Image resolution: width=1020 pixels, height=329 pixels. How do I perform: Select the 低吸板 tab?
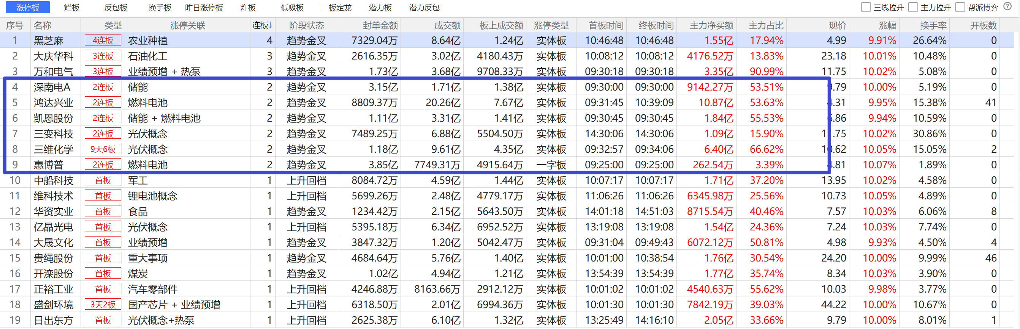click(292, 8)
